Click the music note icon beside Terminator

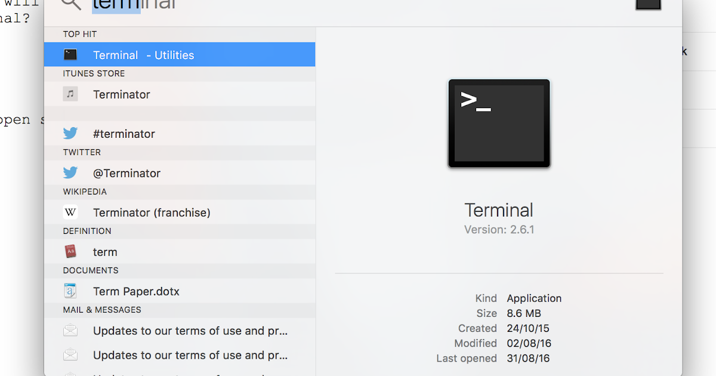click(70, 94)
